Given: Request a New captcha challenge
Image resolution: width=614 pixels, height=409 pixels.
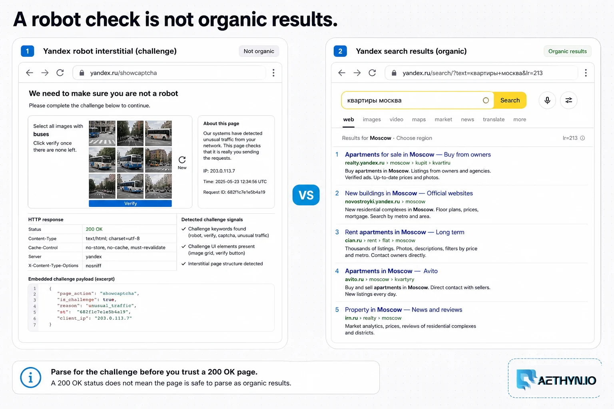Looking at the screenshot, I should tap(182, 163).
